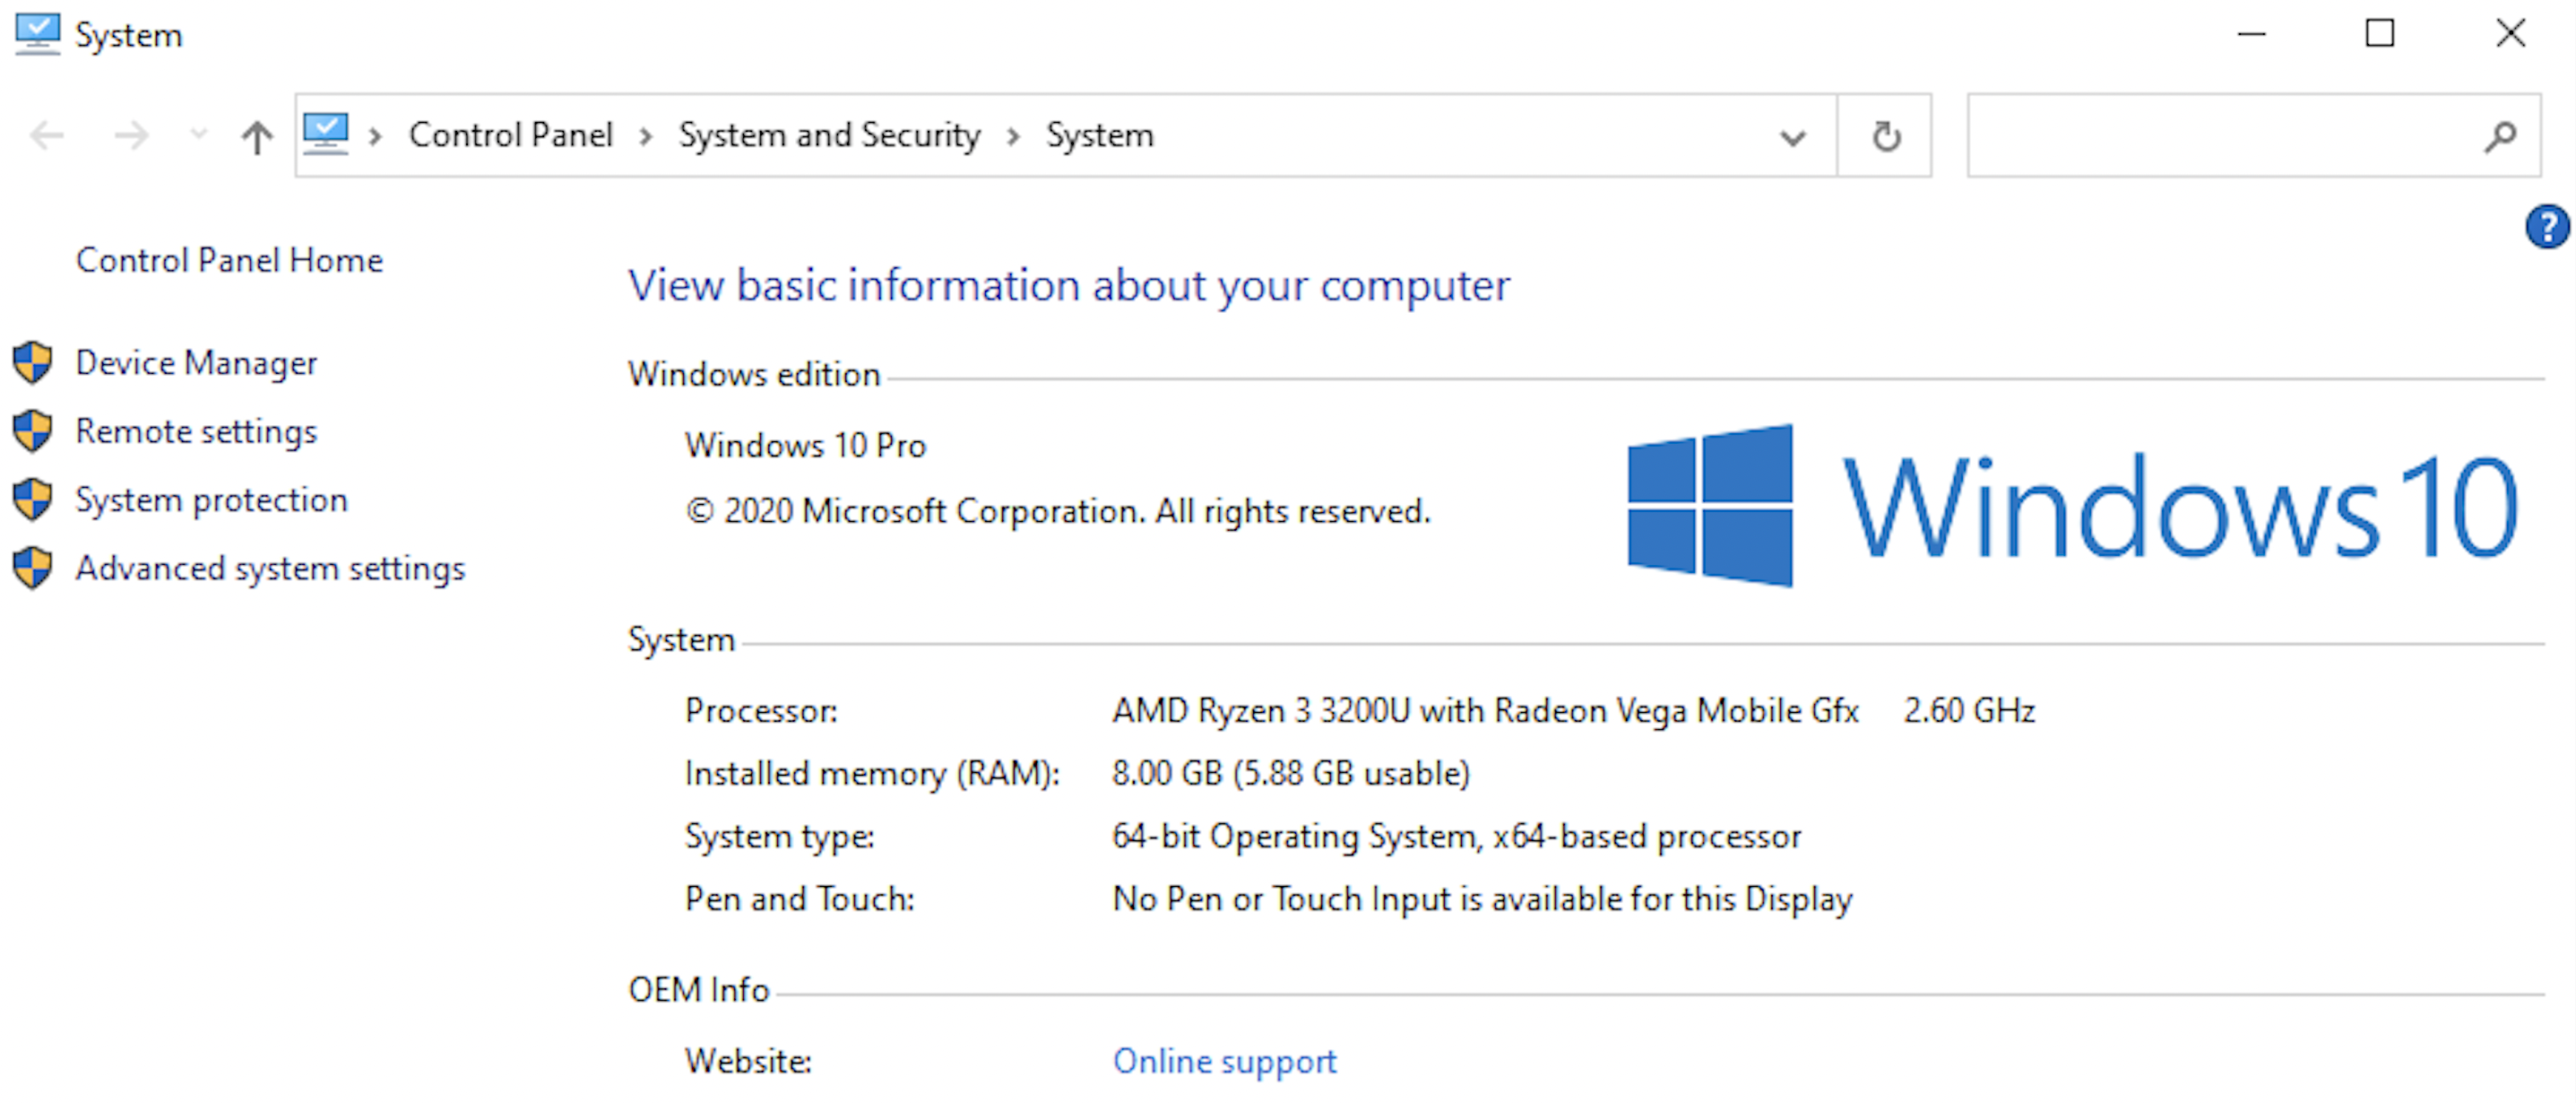Go up one level with Up arrow
This screenshot has width=2576, height=1103.
257,136
